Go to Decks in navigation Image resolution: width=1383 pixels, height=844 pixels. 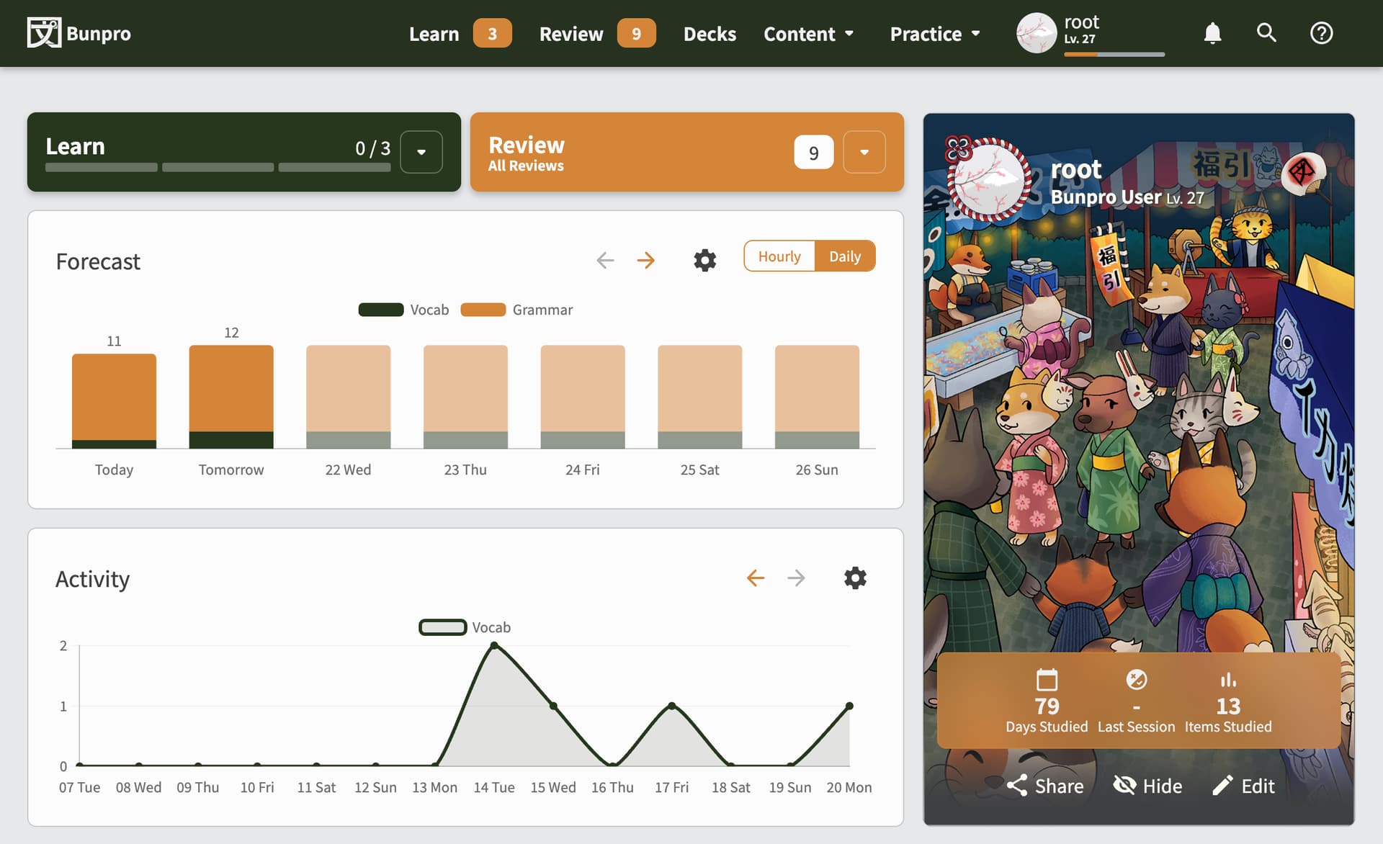click(x=709, y=34)
